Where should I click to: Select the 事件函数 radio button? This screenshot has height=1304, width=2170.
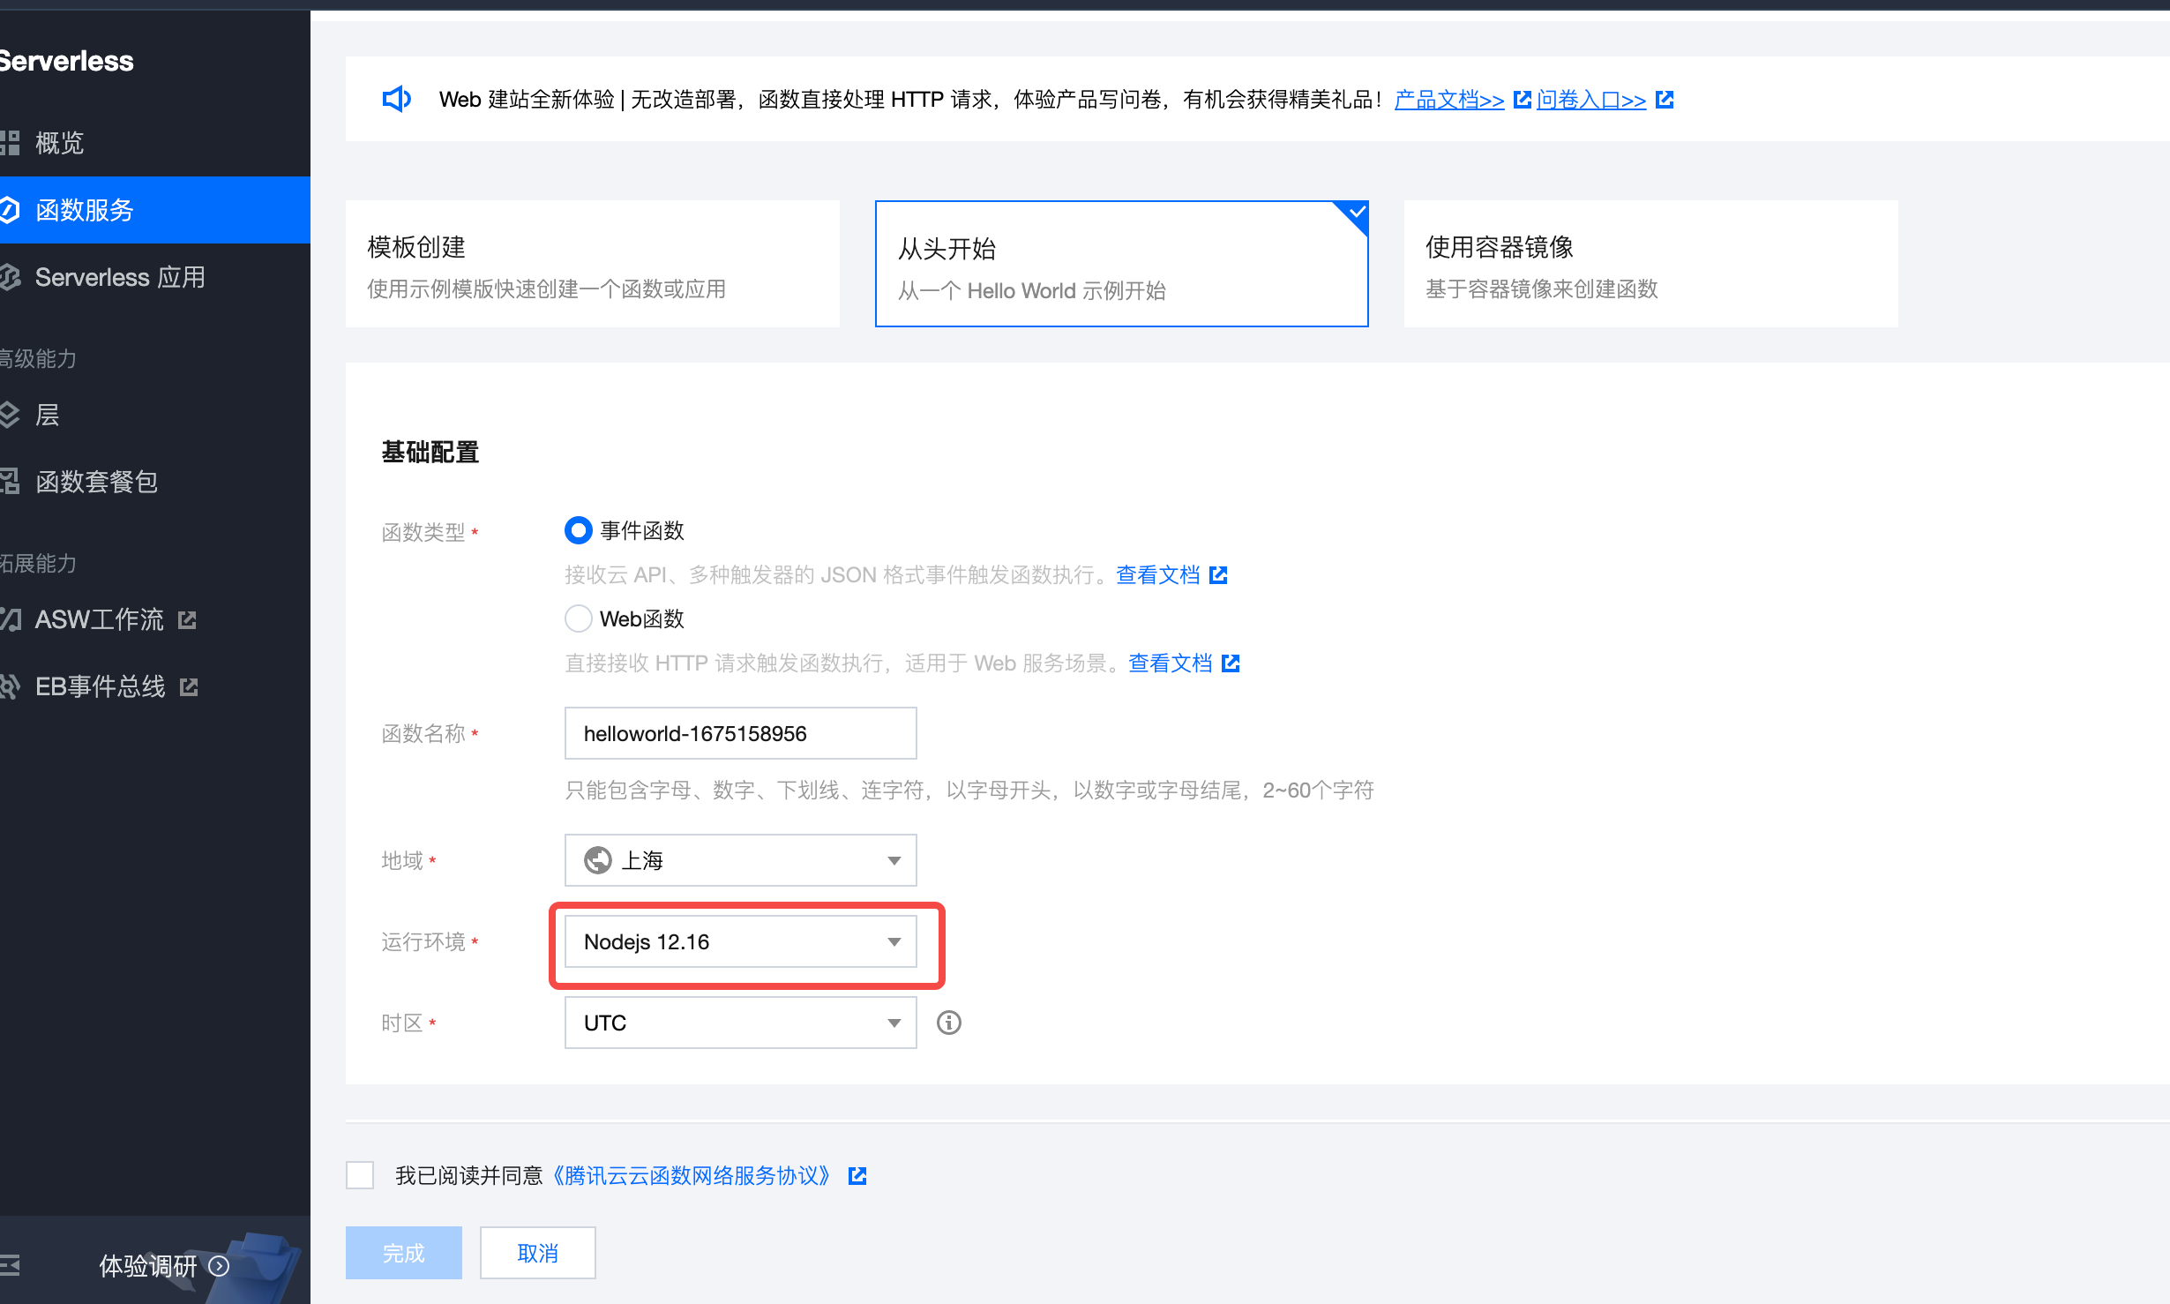click(578, 530)
